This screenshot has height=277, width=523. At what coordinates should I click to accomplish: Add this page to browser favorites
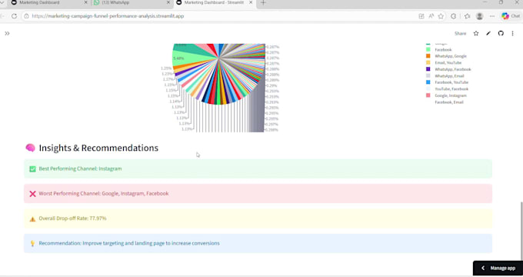[x=441, y=16]
